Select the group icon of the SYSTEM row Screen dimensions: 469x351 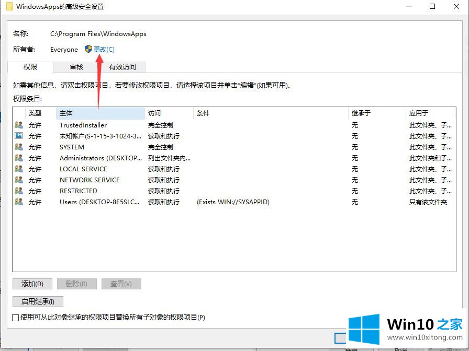[x=19, y=147]
